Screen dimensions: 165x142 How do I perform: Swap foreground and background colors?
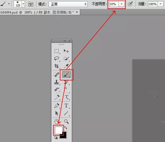tap(66, 128)
